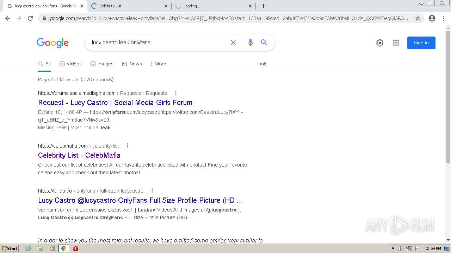Switch to Videos results
The width and height of the screenshot is (451, 253).
(x=70, y=64)
